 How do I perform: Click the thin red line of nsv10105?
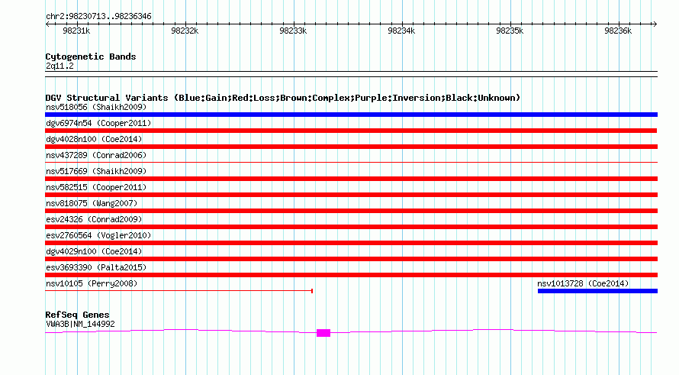coord(179,291)
